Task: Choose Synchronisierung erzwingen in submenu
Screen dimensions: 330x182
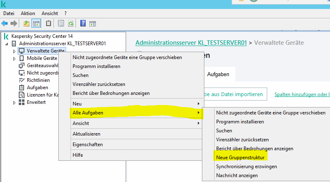Action: tap(246, 167)
